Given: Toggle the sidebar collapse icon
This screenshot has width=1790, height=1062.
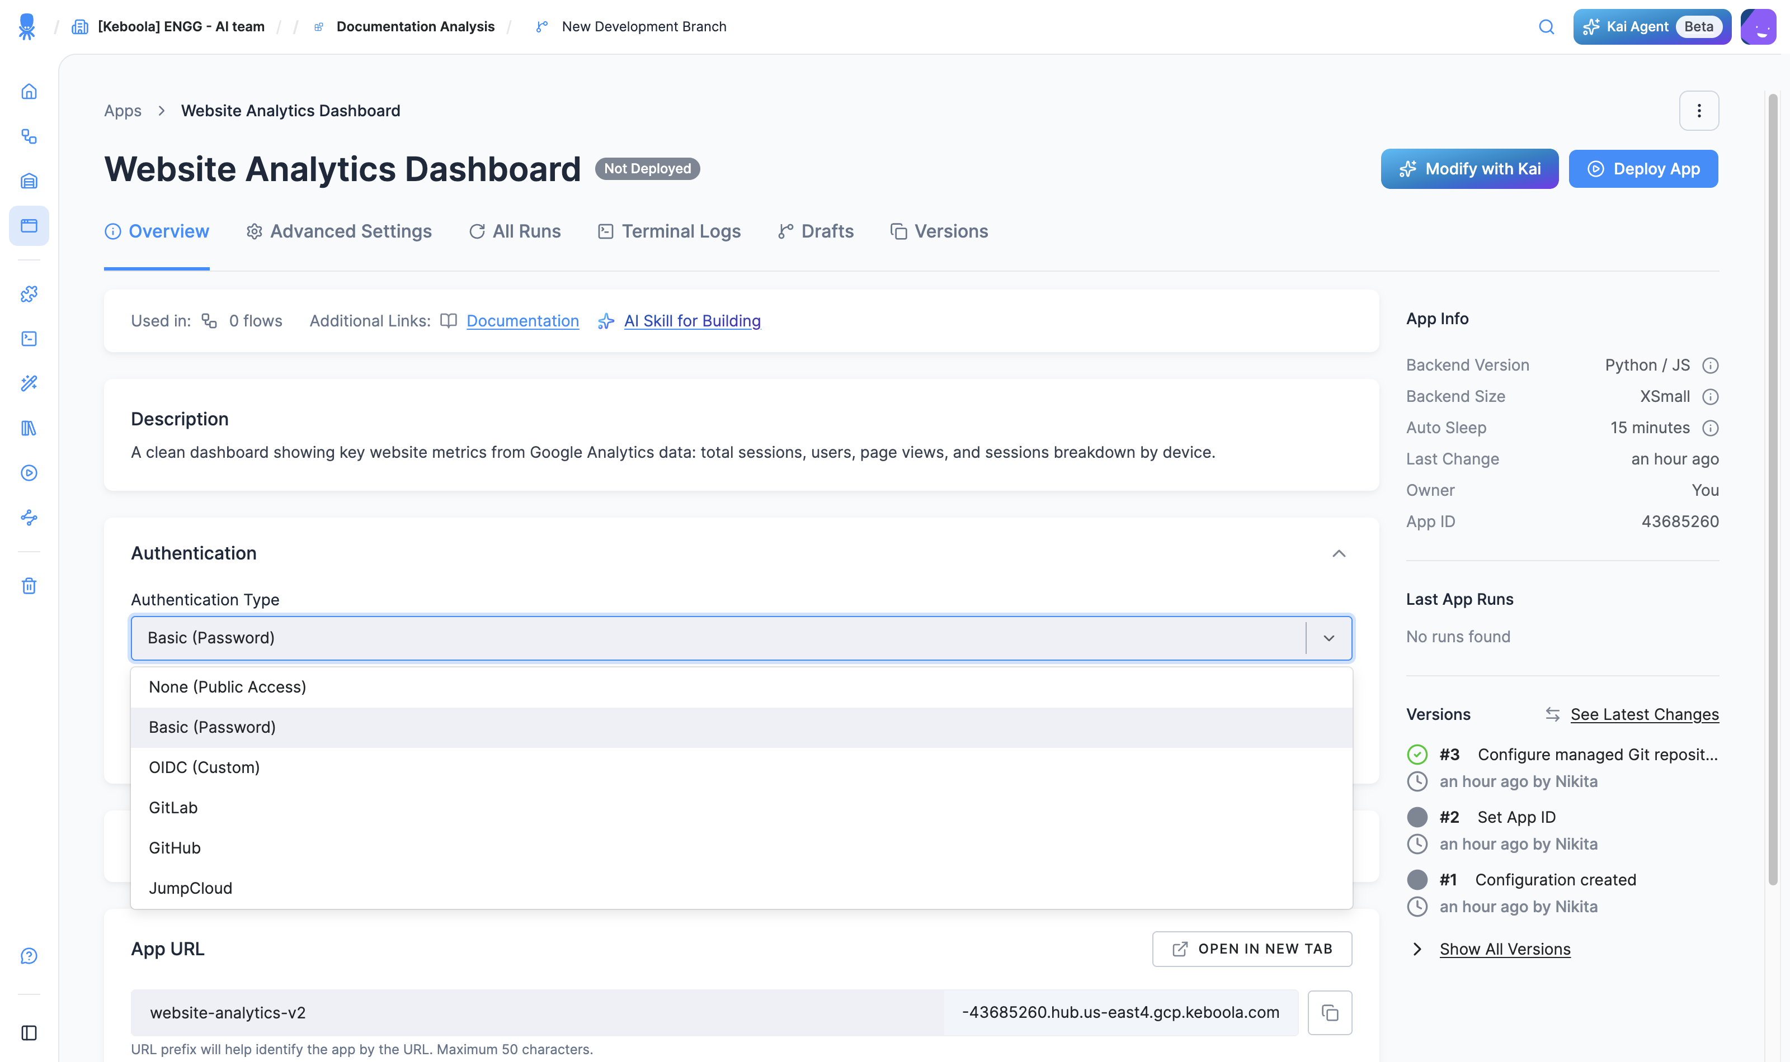Looking at the screenshot, I should (29, 1033).
